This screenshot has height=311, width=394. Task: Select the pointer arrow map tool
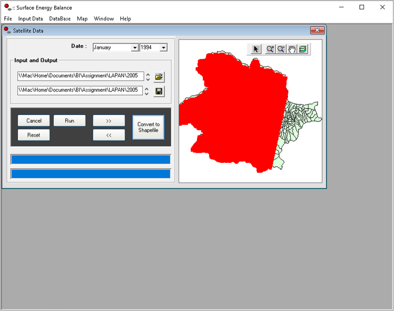coord(256,49)
